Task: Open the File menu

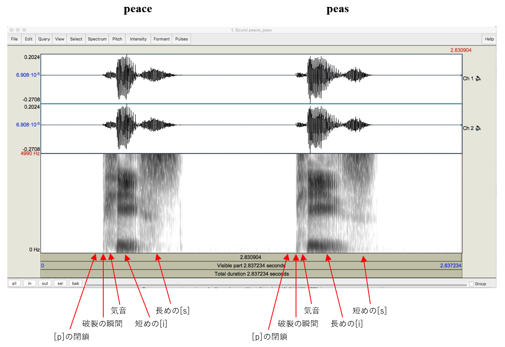Action: [14, 39]
